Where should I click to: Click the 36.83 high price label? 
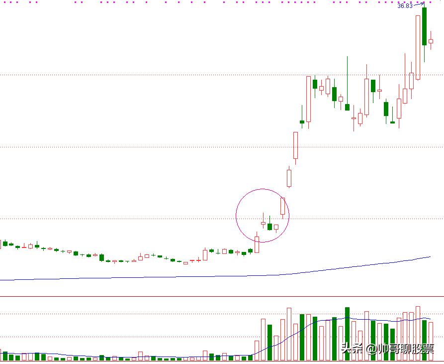(405, 5)
